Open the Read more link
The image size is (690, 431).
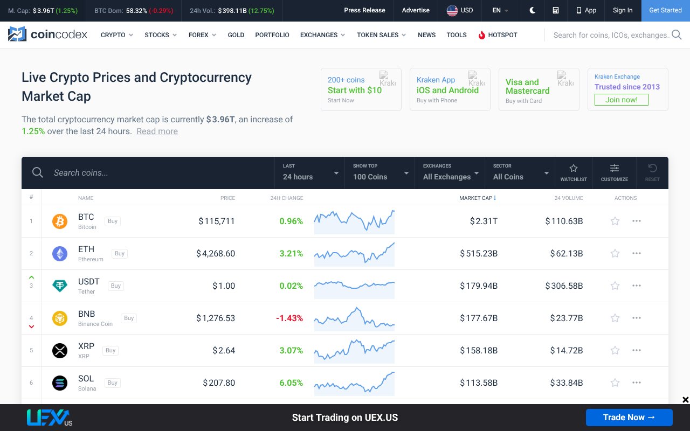click(x=157, y=131)
